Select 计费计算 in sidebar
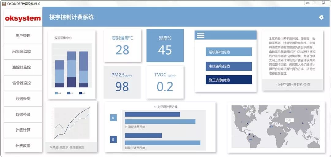This screenshot has height=157, width=331. point(23,130)
